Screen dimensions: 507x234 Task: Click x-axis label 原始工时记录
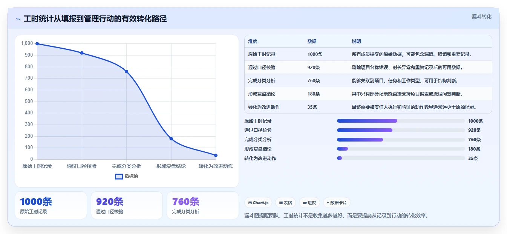coord(37,166)
